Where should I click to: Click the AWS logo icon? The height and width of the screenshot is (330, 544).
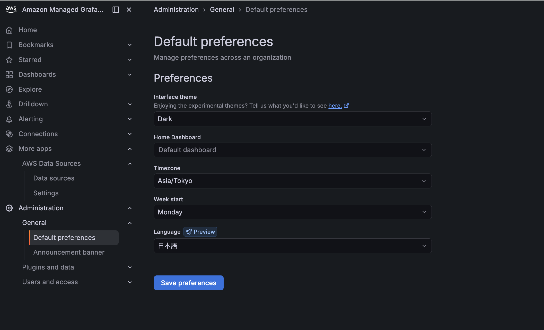[11, 10]
